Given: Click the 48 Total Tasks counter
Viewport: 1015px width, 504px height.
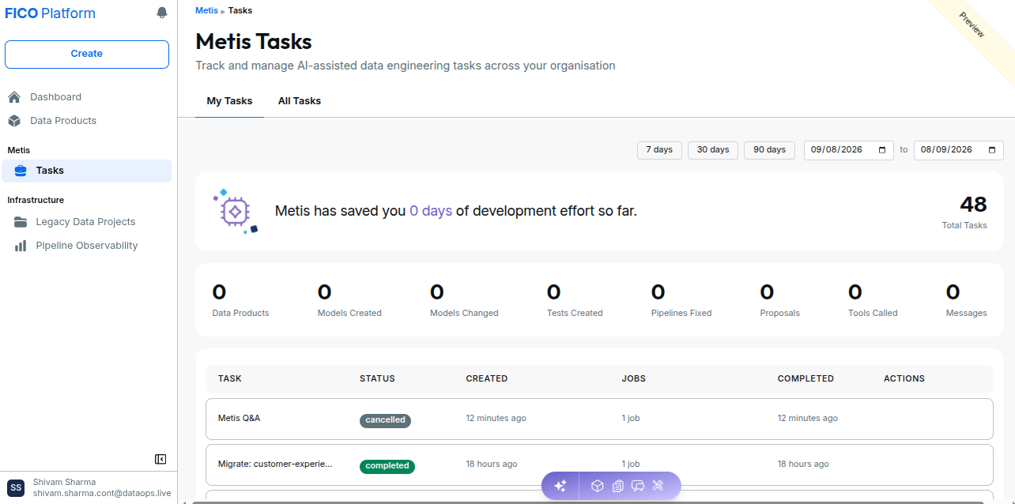Looking at the screenshot, I should (x=964, y=213).
